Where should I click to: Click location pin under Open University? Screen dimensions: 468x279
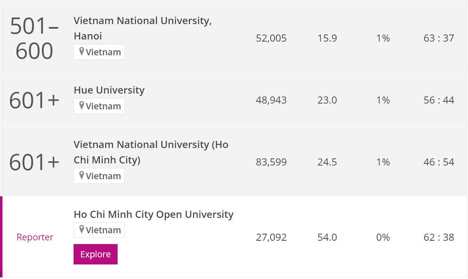click(x=81, y=230)
